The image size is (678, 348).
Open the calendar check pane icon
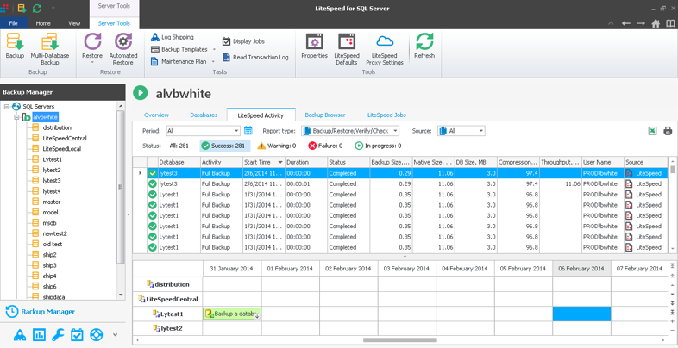pyautogui.click(x=77, y=334)
